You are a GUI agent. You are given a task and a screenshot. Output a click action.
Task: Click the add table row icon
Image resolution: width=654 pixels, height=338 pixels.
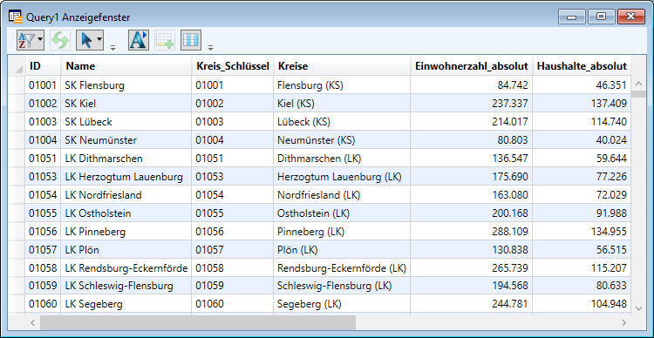click(x=165, y=40)
